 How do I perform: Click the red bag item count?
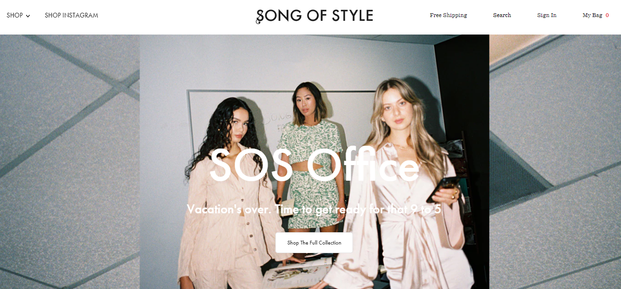coord(607,15)
